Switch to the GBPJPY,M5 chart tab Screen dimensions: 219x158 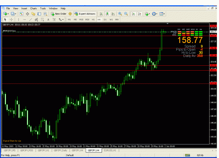tap(10, 150)
